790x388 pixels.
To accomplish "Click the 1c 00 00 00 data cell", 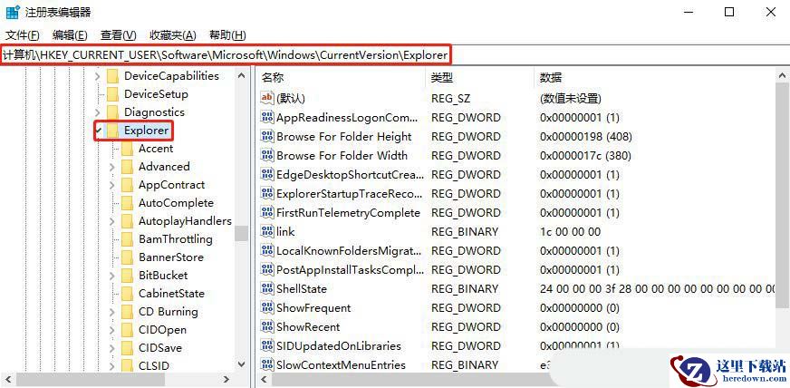I will point(571,232).
